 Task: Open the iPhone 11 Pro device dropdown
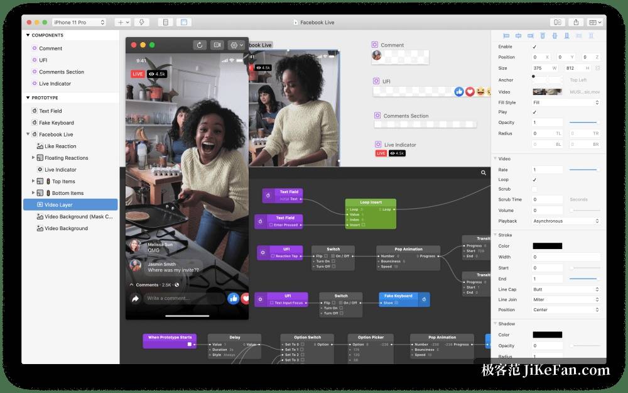79,23
